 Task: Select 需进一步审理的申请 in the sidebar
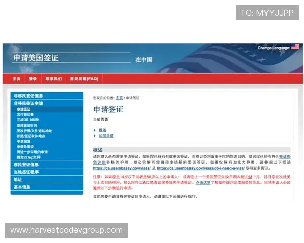32,152
